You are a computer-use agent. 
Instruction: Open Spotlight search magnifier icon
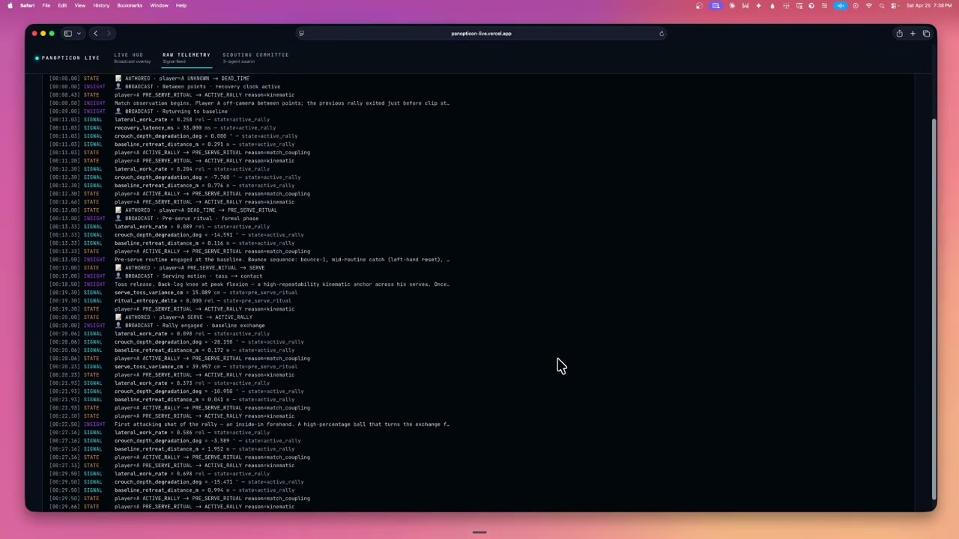click(882, 5)
